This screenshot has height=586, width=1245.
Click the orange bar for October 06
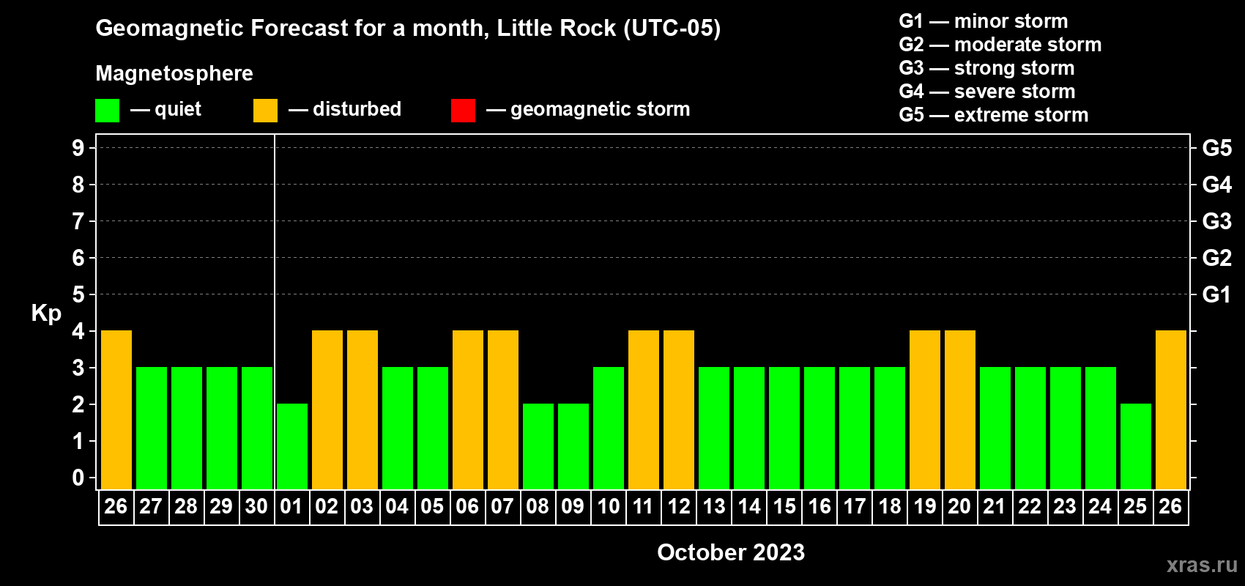(x=468, y=410)
